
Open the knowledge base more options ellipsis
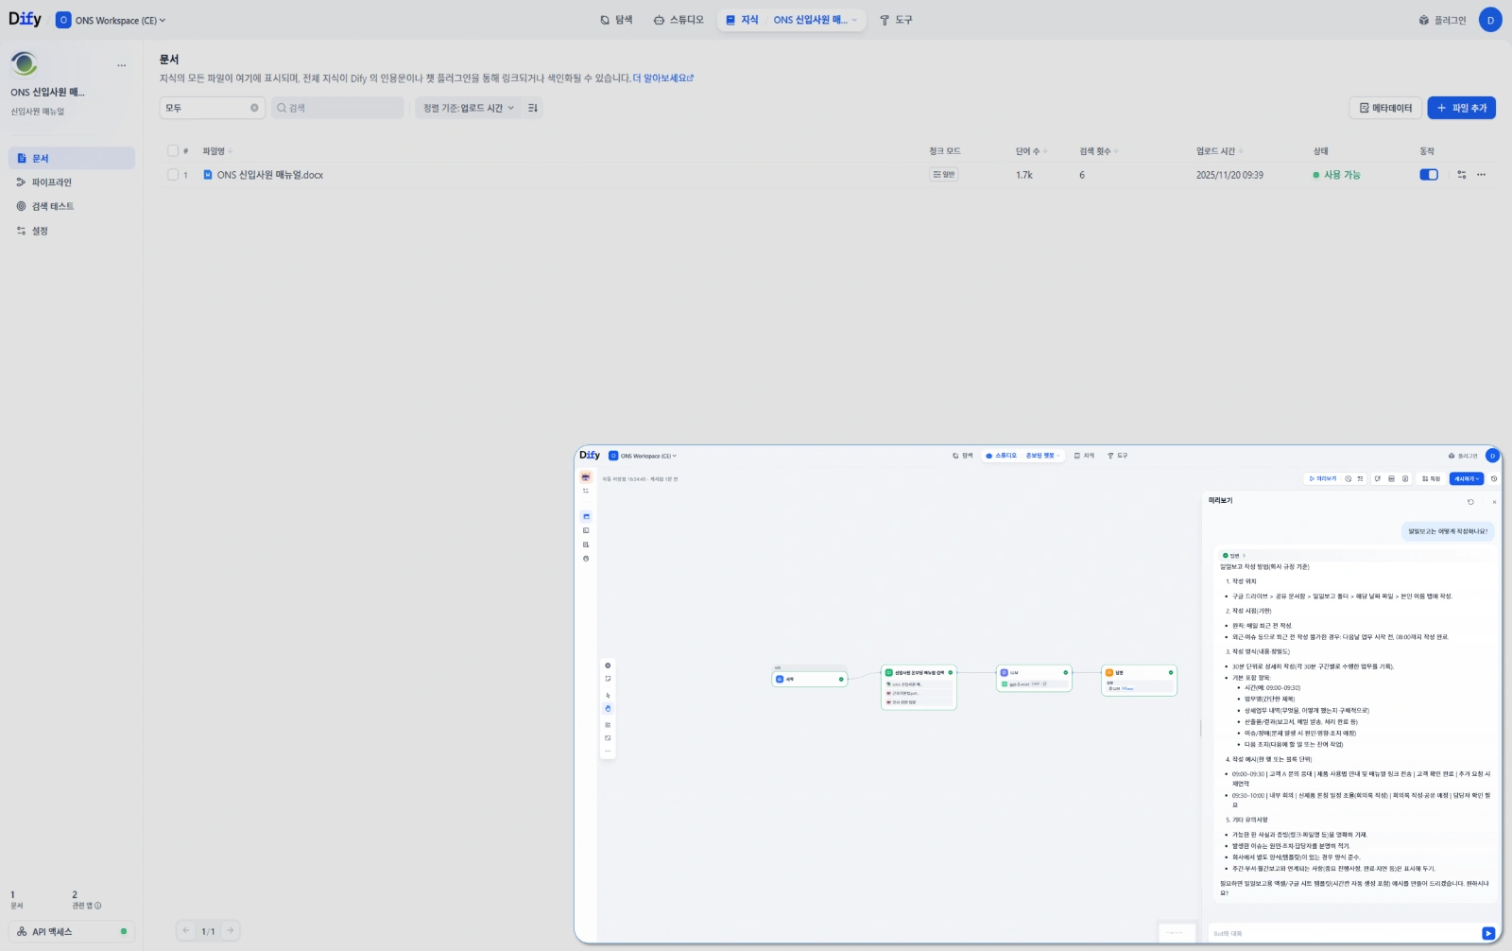(121, 65)
